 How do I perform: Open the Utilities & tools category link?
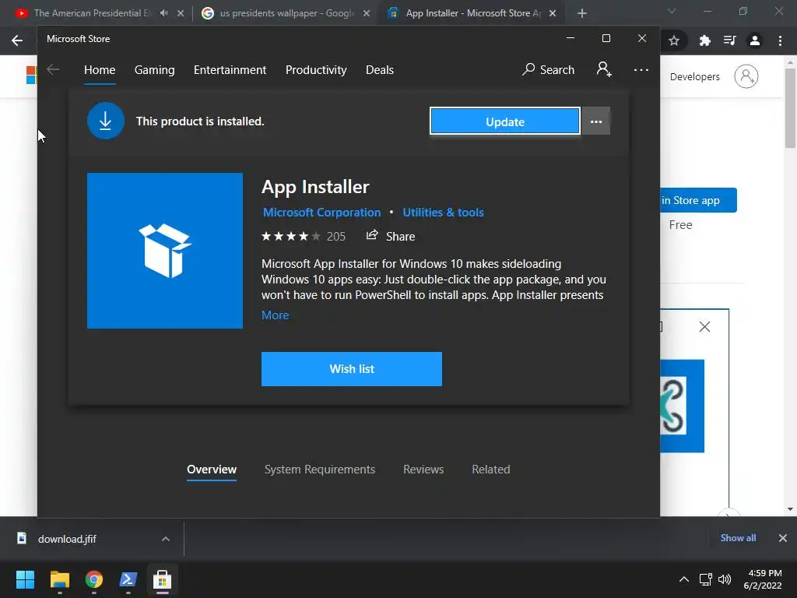(x=443, y=213)
